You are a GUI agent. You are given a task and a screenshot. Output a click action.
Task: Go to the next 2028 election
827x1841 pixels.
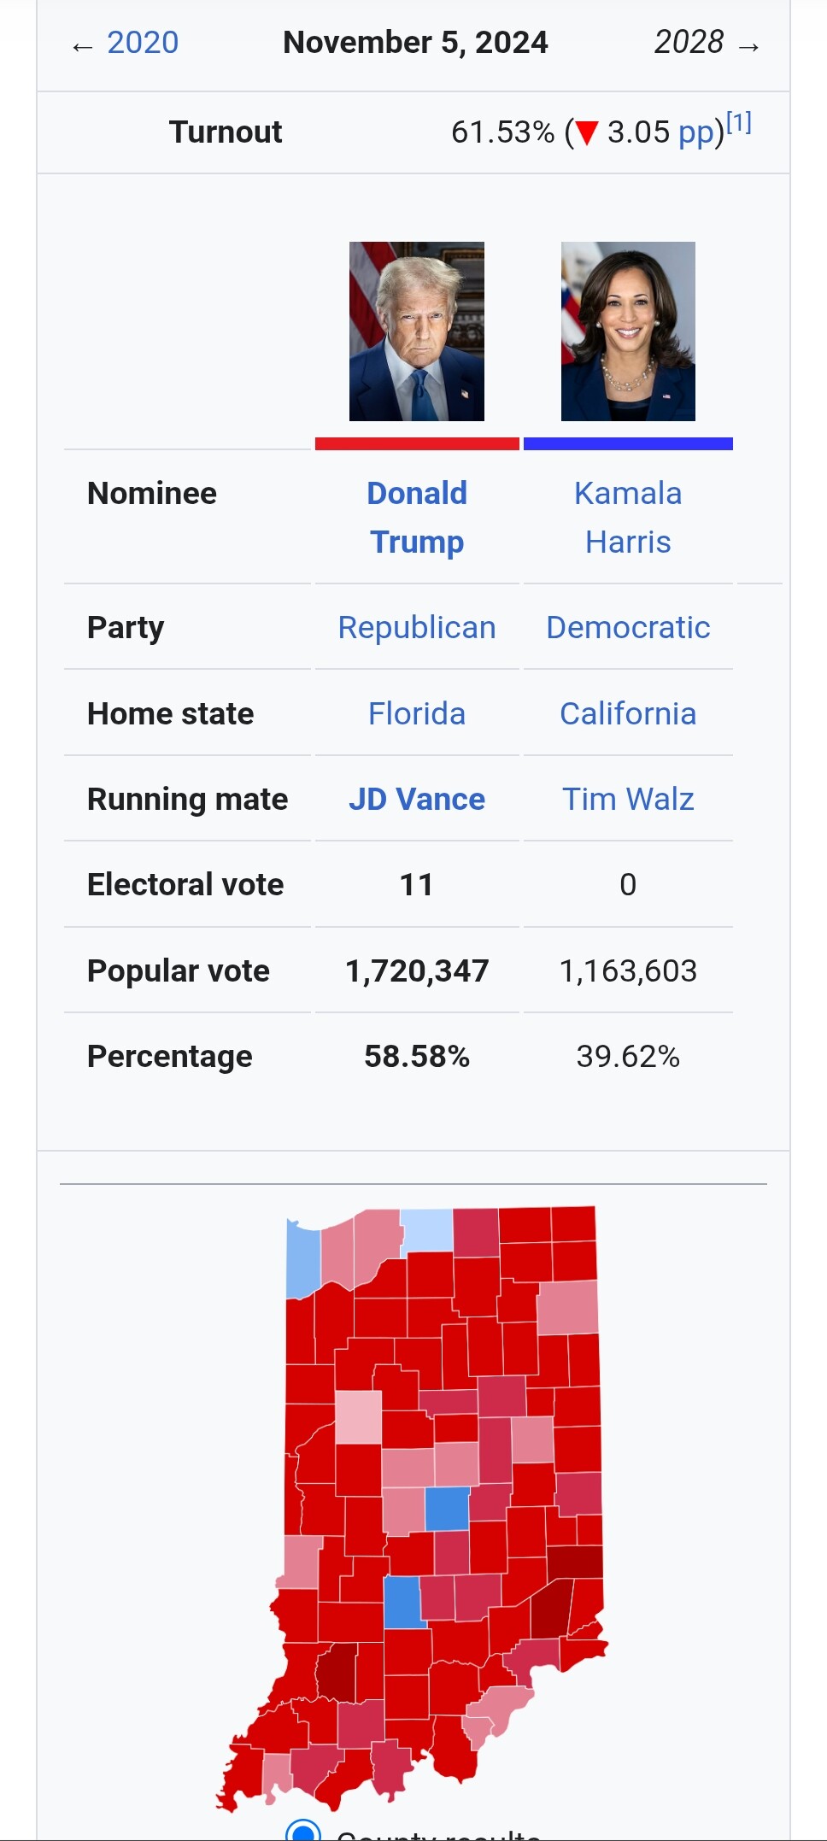(689, 42)
